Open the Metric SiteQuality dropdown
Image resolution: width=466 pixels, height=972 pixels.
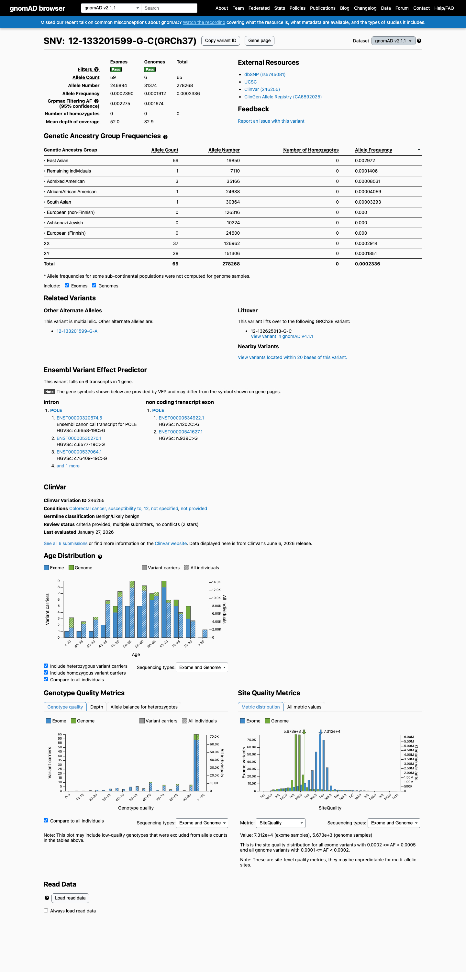tap(280, 823)
